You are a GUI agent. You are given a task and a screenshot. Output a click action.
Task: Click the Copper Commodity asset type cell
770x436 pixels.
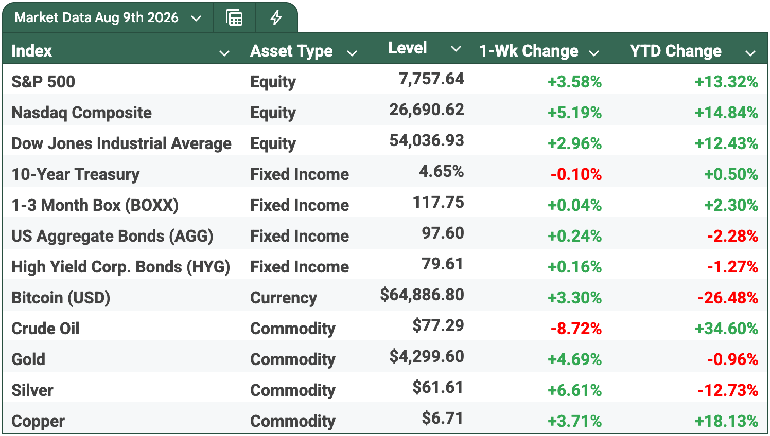(293, 421)
